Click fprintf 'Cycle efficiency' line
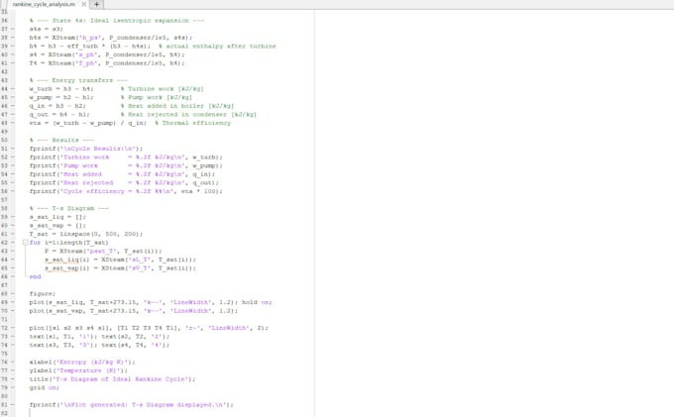Screen dimensions: 674x417 pyautogui.click(x=126, y=191)
